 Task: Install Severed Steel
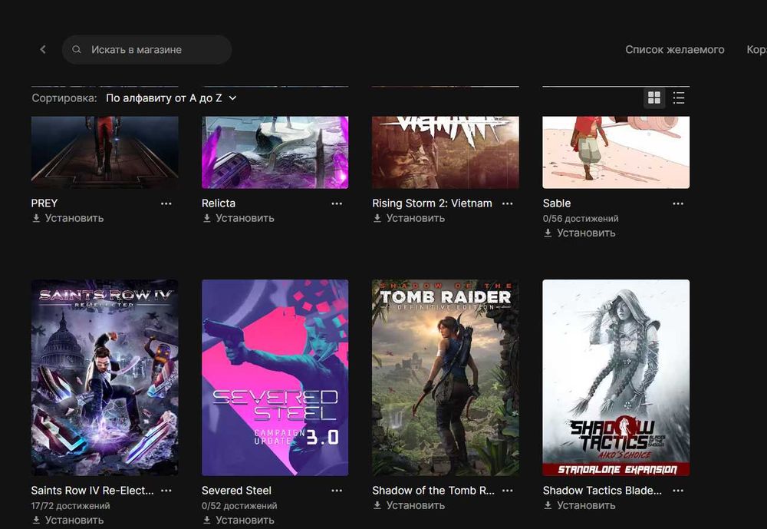click(x=239, y=521)
